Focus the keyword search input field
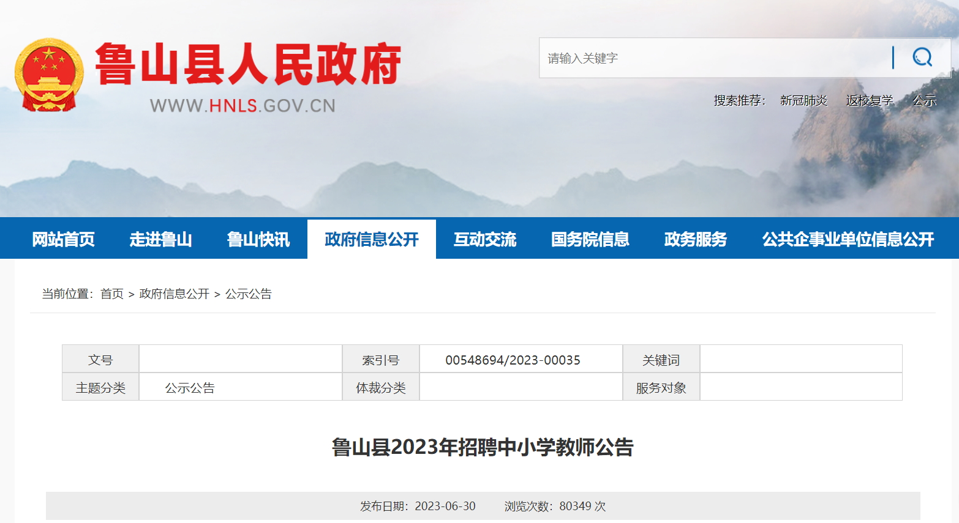Screen dimensions: 959x523 pos(715,58)
